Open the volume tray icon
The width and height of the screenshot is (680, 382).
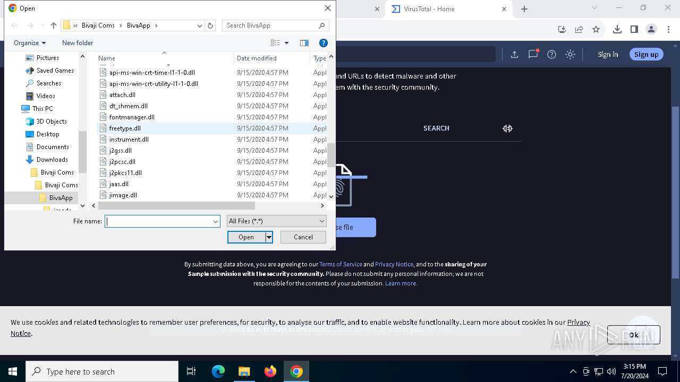pos(611,371)
